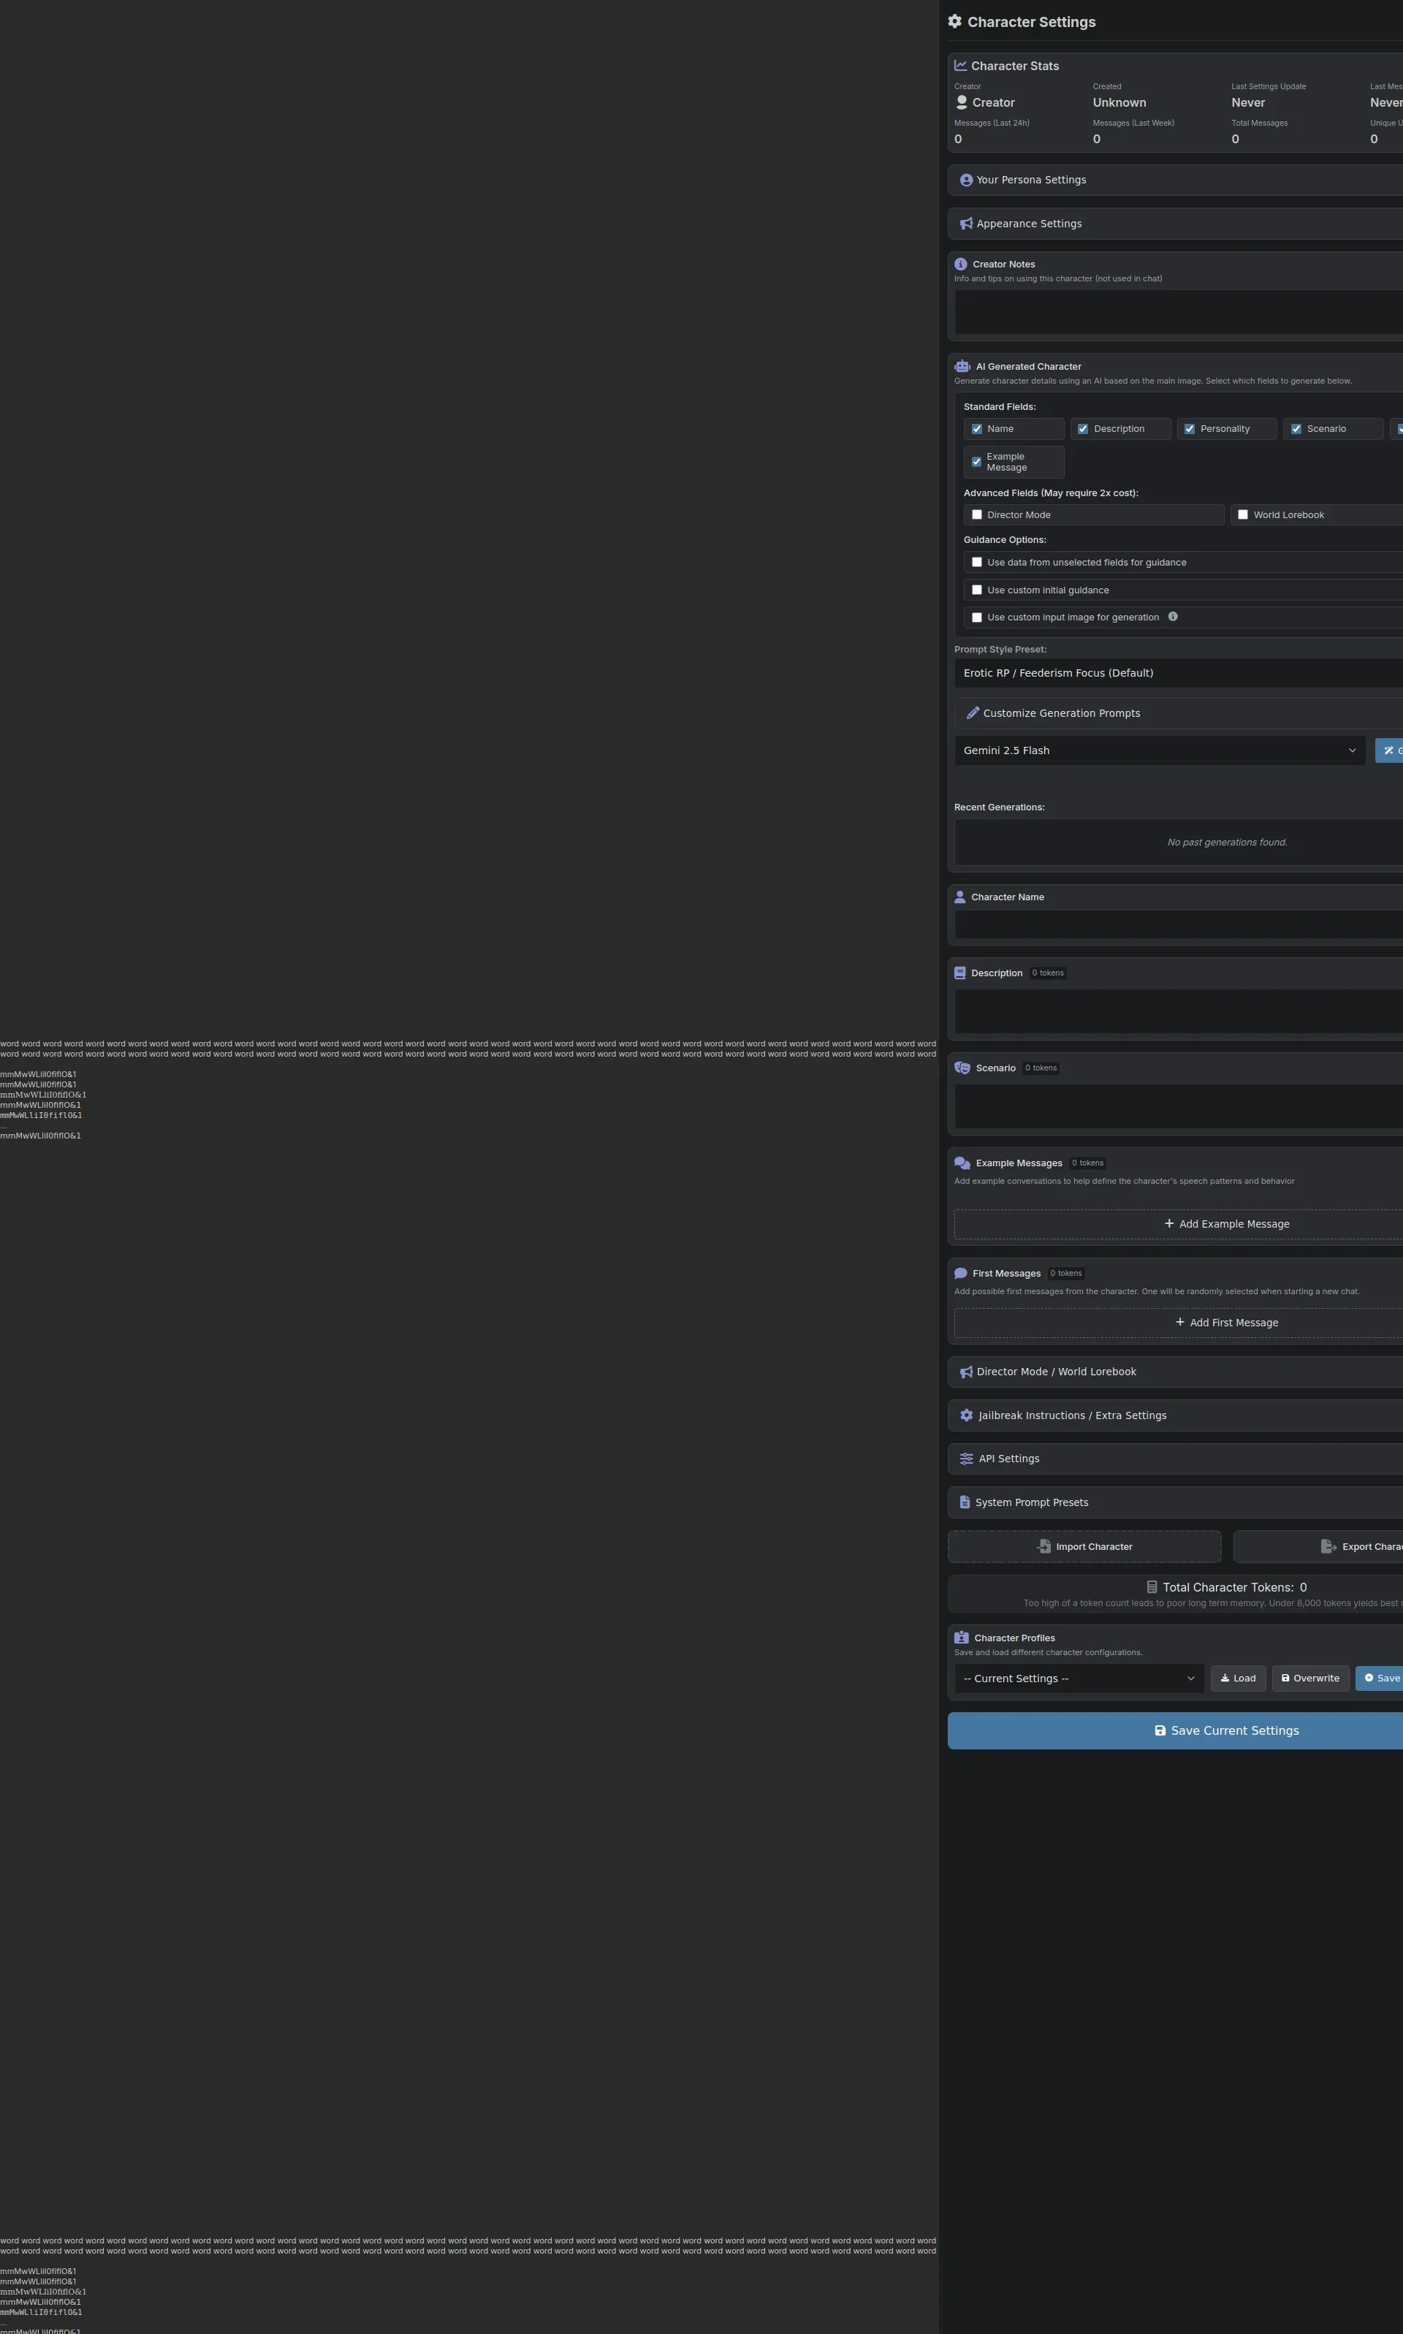Image resolution: width=1403 pixels, height=2334 pixels.
Task: Open the Gemini 2.5 Flash model dropdown
Action: tap(1159, 750)
